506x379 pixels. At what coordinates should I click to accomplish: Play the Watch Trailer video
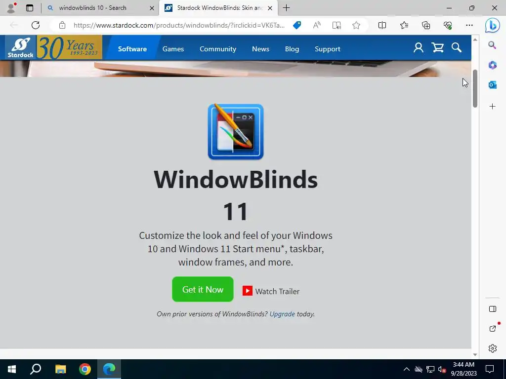[271, 291]
